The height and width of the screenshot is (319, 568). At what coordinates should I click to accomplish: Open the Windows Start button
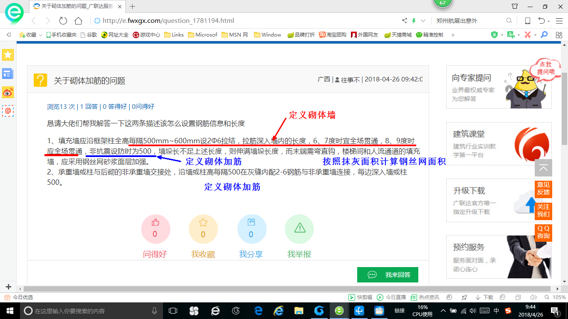coord(10,311)
